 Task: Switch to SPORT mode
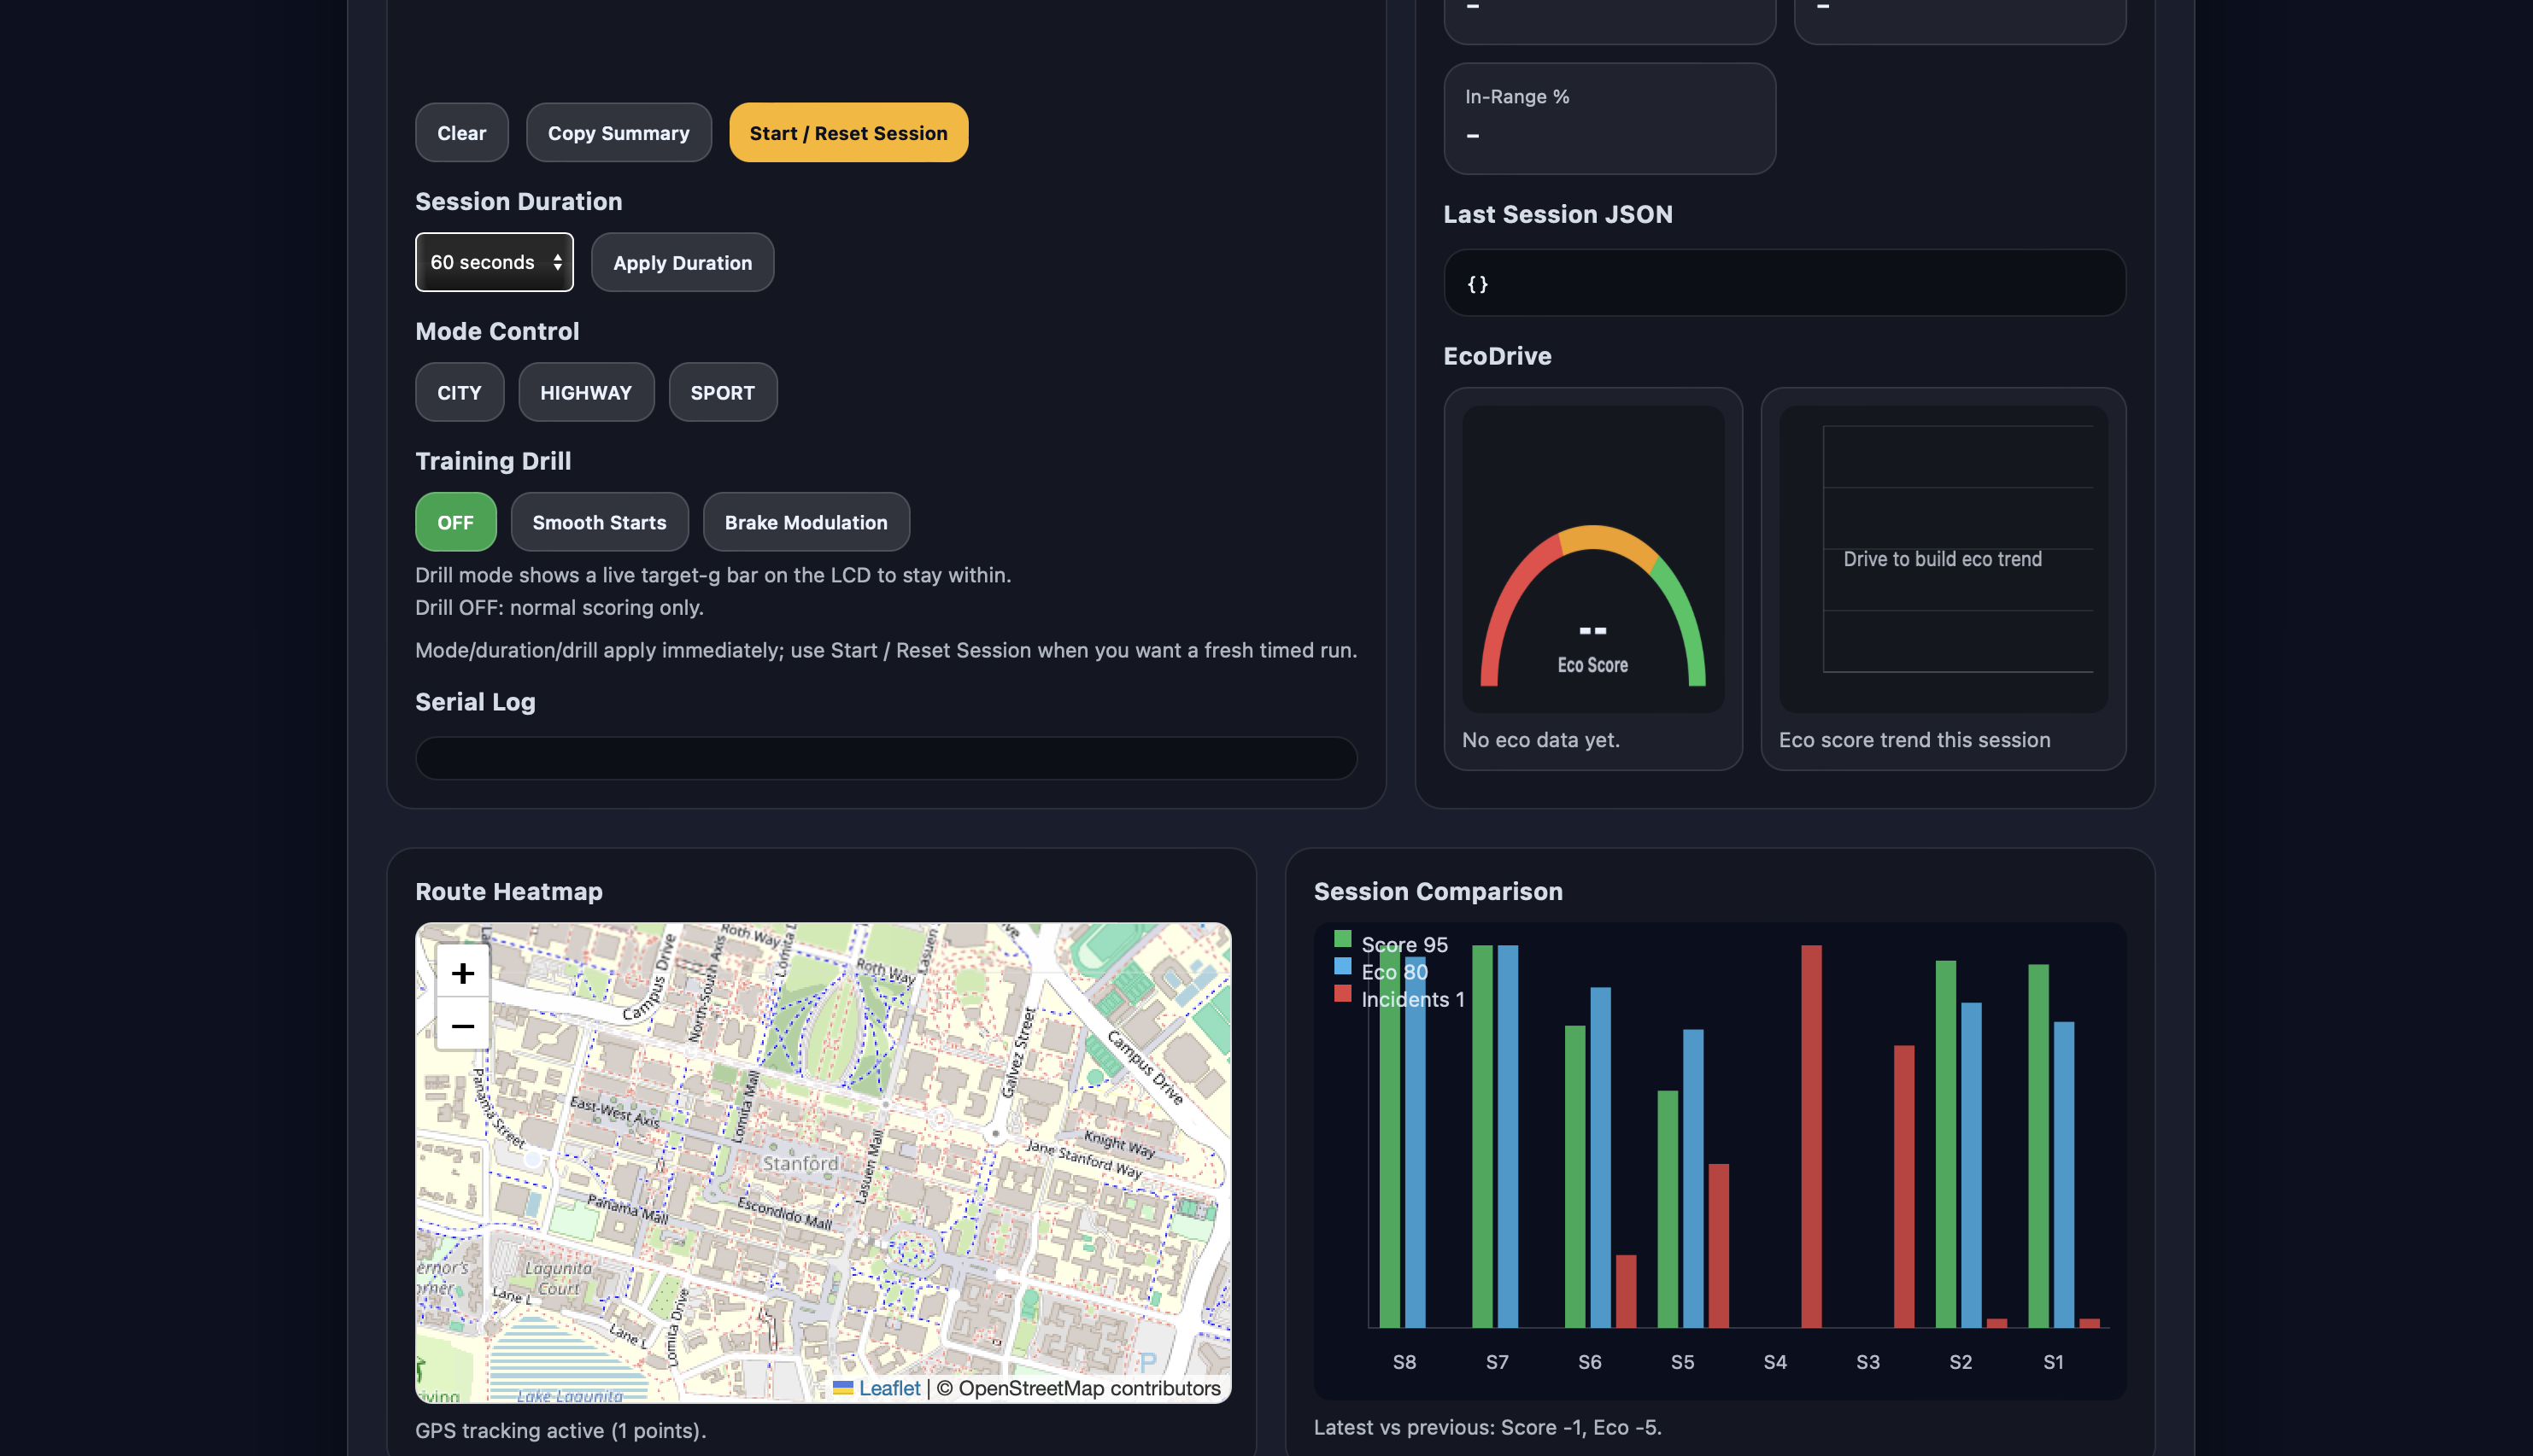coord(722,392)
